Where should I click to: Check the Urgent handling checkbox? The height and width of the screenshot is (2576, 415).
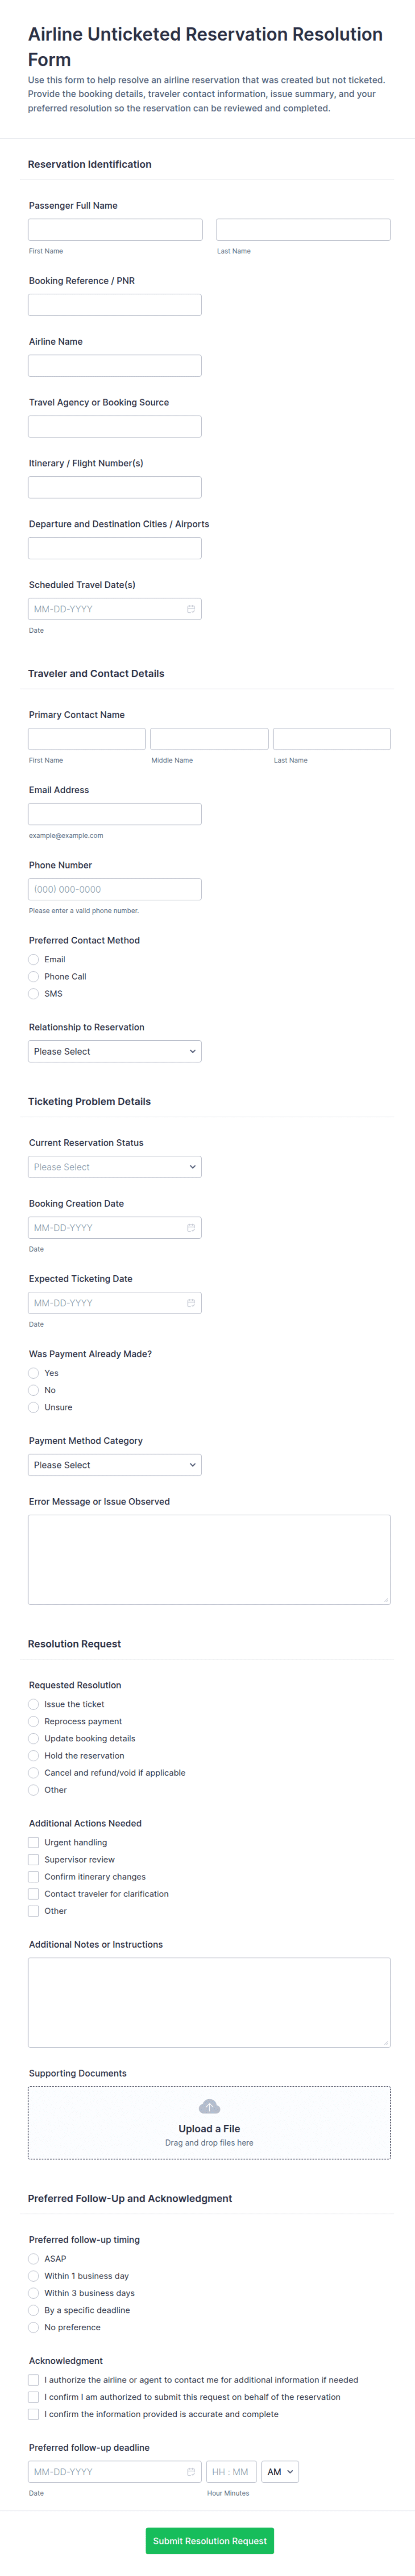pyautogui.click(x=34, y=1843)
